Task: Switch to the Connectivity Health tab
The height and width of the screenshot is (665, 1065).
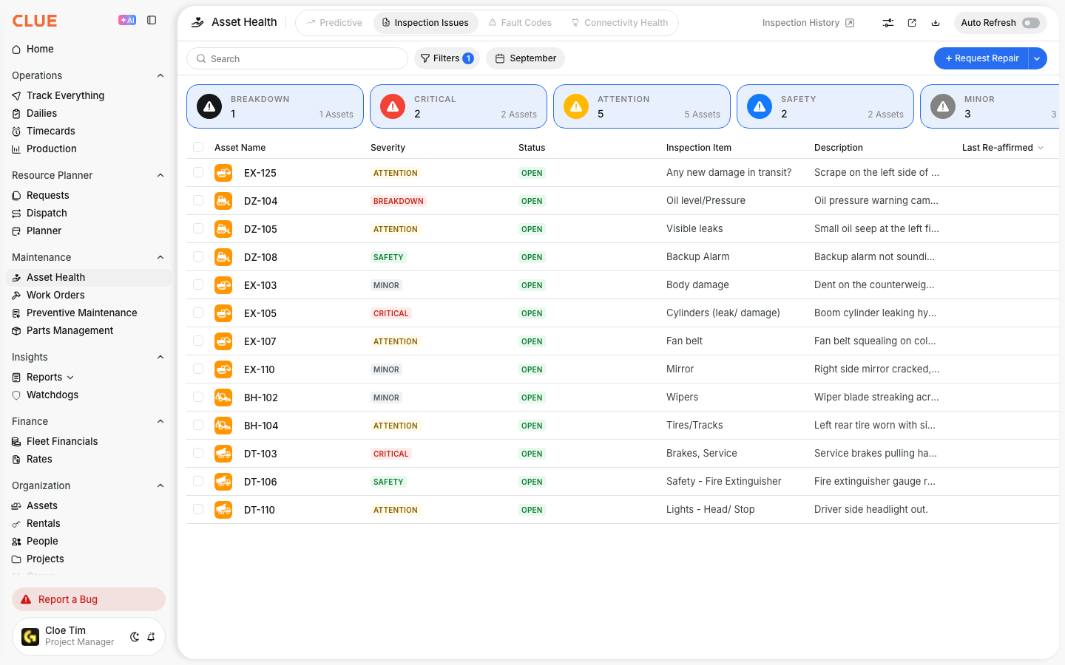Action: 620,23
